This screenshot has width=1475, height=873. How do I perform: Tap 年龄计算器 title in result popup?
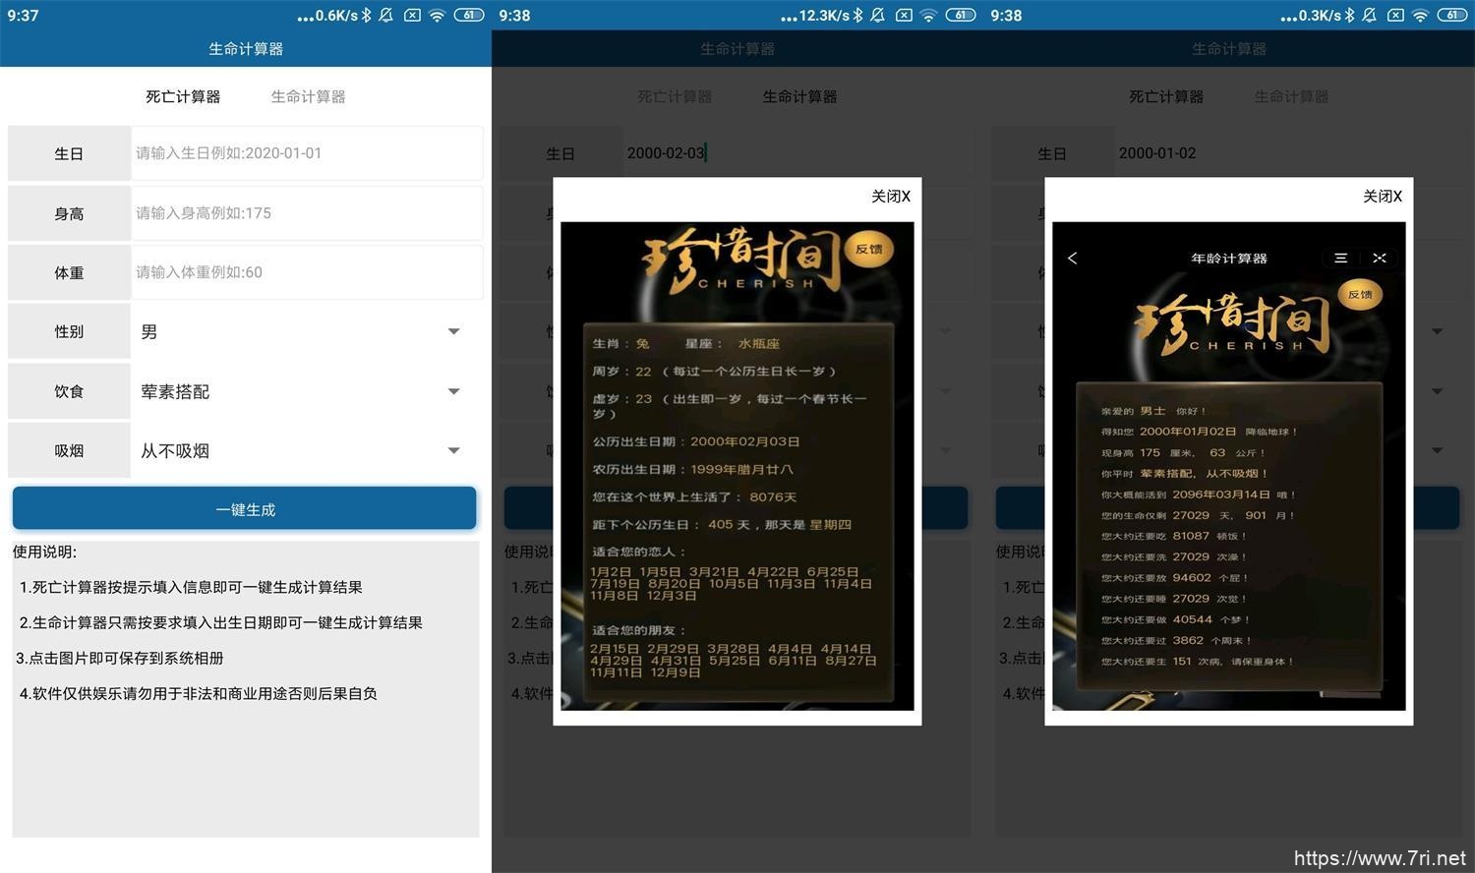tap(1229, 258)
